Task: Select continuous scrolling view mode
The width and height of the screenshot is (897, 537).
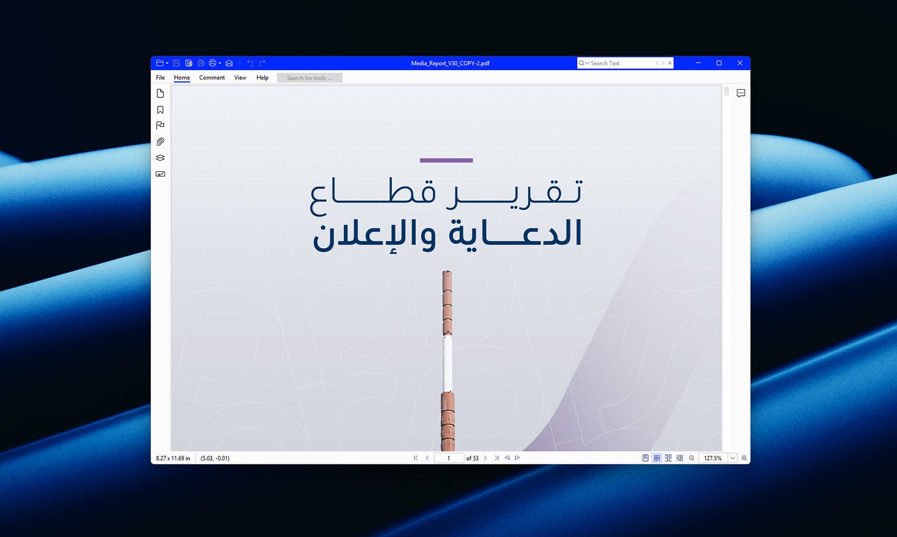Action: [x=657, y=458]
